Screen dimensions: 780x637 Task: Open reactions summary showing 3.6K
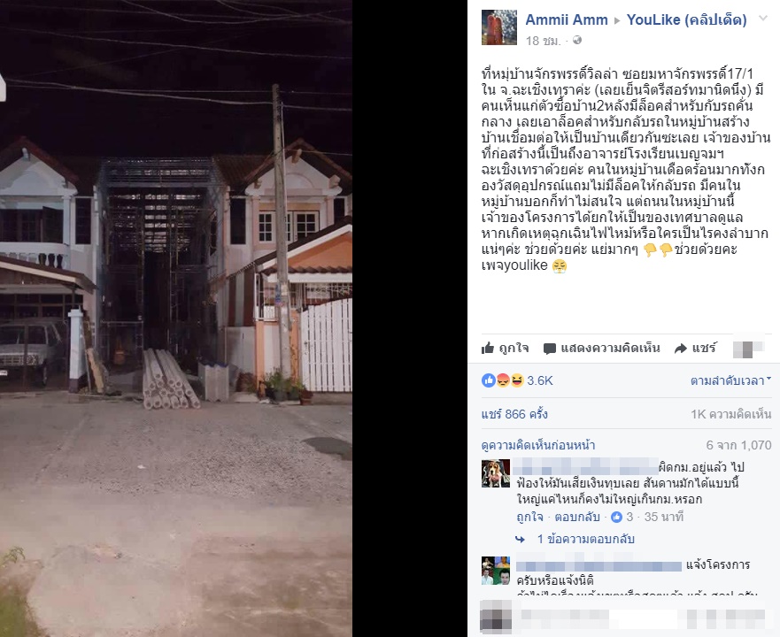[517, 381]
